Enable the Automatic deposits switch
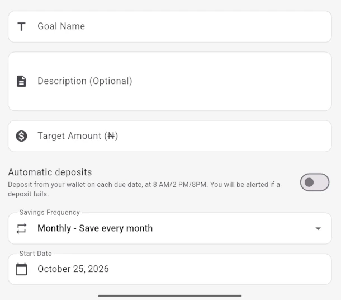The height and width of the screenshot is (300, 341). pyautogui.click(x=315, y=182)
